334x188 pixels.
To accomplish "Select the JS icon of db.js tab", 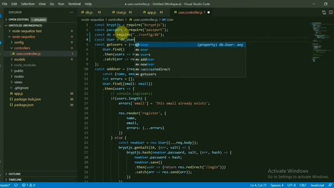I will (x=82, y=13).
